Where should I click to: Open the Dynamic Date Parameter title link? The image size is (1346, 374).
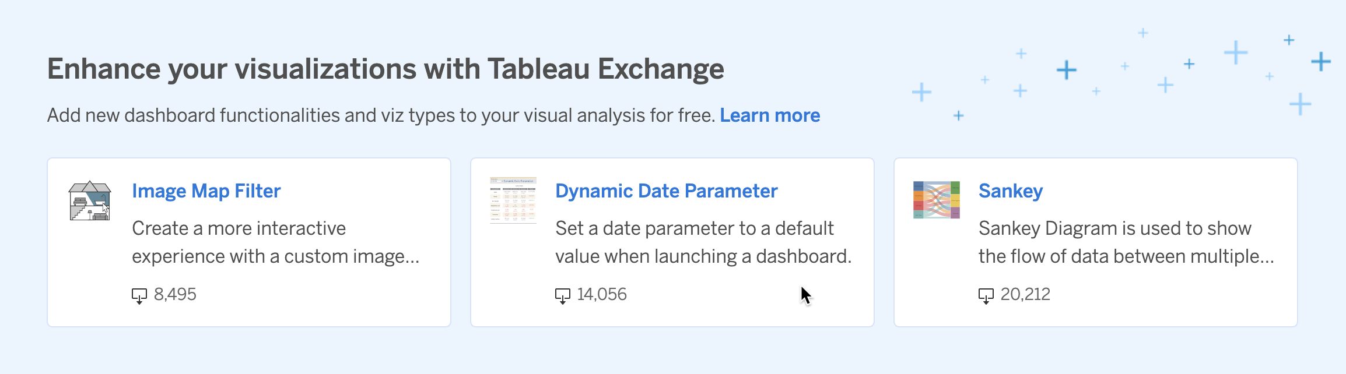click(x=666, y=191)
